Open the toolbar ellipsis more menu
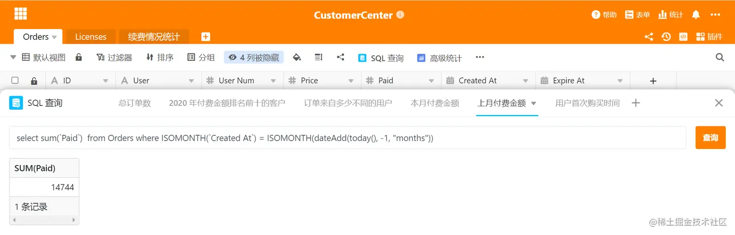The width and height of the screenshot is (735, 235). [x=480, y=57]
